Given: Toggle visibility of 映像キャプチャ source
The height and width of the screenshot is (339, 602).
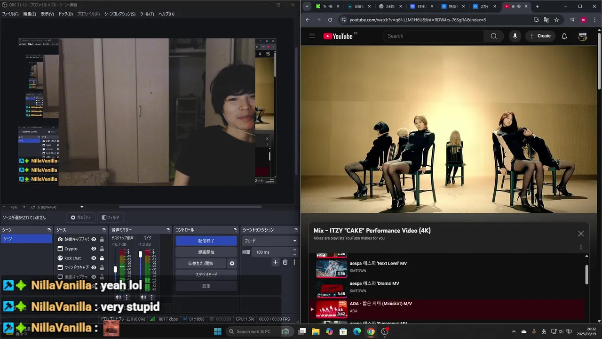Looking at the screenshot, I should pyautogui.click(x=94, y=239).
